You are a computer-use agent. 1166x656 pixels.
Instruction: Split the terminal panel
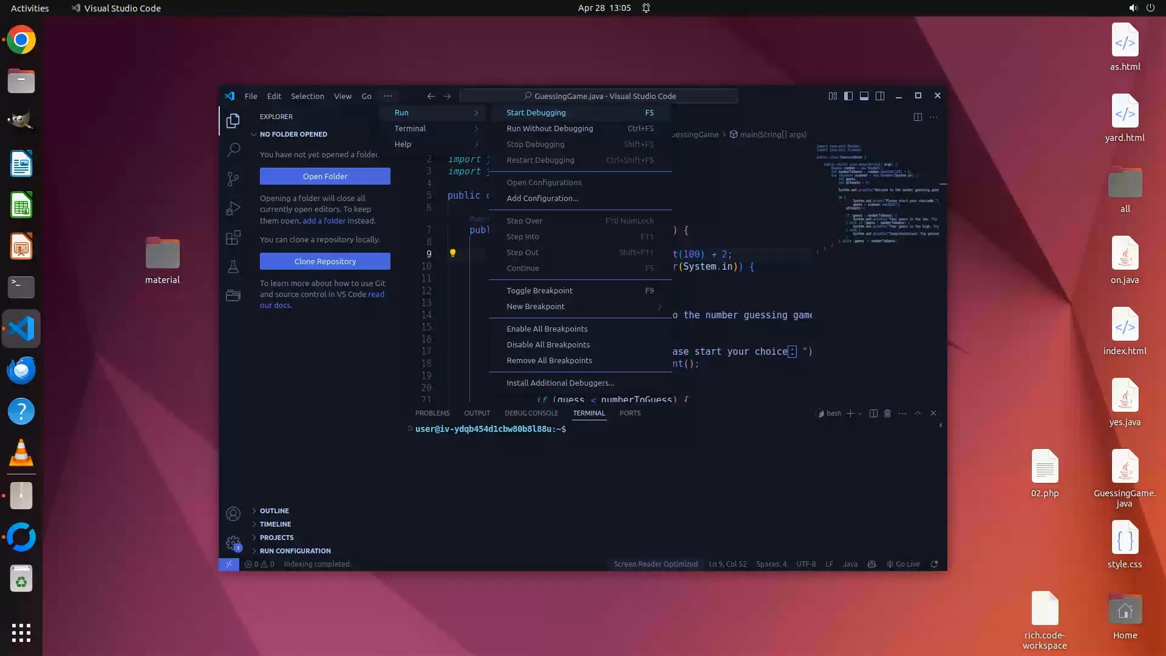coord(873,413)
